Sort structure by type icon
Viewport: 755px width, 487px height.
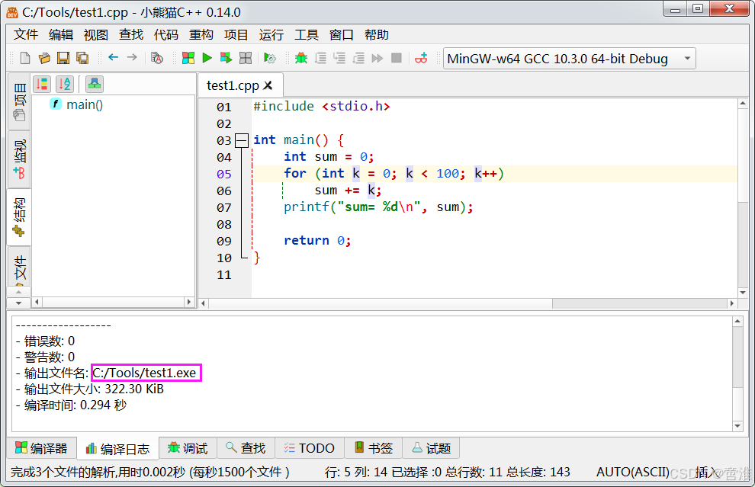(42, 84)
